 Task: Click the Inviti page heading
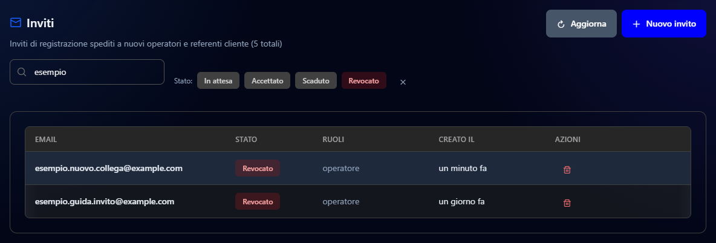(40, 23)
